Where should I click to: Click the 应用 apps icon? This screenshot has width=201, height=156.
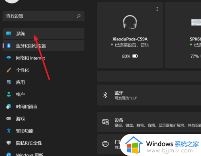[9, 82]
